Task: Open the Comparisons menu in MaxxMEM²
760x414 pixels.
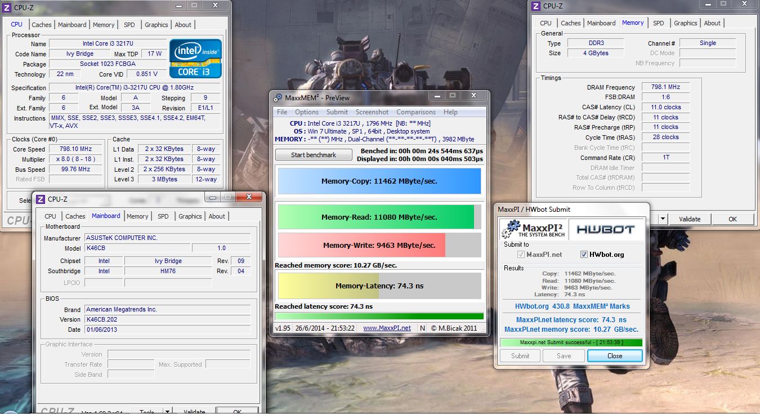Action: click(416, 112)
